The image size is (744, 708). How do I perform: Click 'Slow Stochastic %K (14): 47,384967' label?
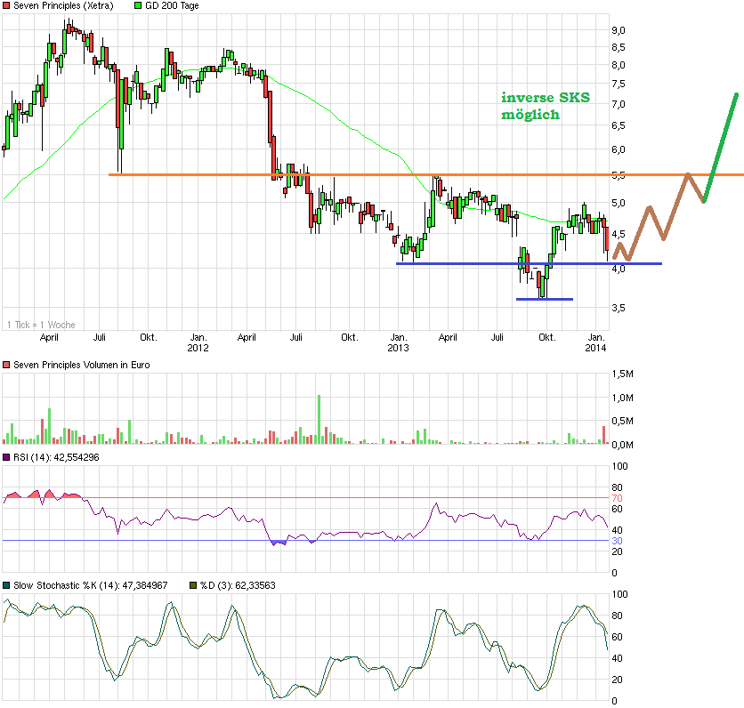90,585
